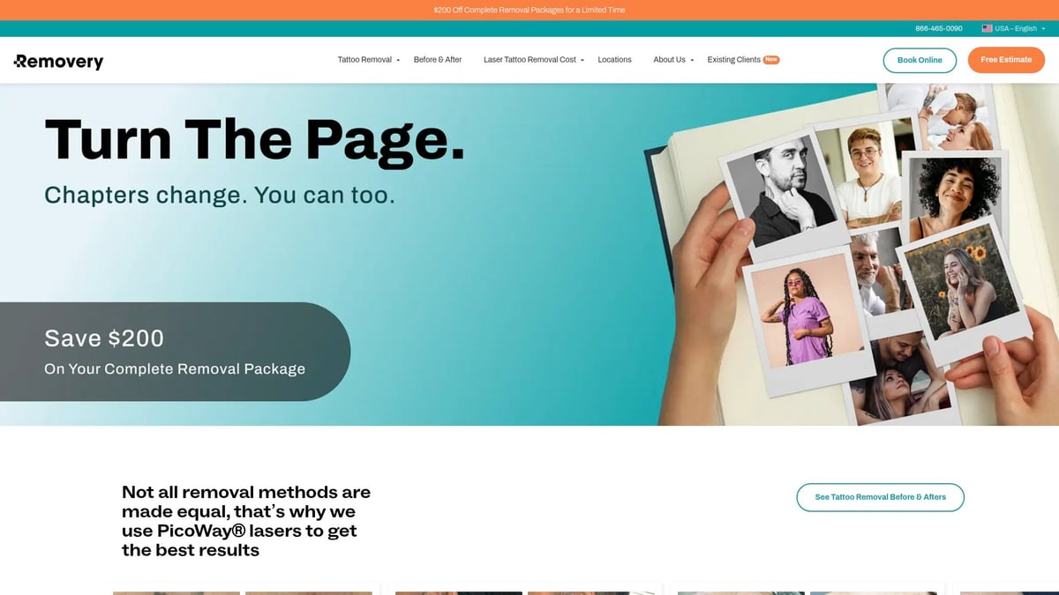This screenshot has width=1059, height=595.
Task: Click the Removery logo
Action: coord(58,61)
